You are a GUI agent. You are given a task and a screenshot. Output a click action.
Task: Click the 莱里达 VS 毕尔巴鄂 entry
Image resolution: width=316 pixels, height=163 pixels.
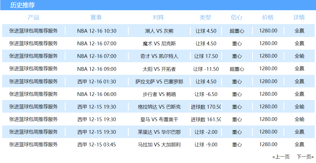pos(159,132)
